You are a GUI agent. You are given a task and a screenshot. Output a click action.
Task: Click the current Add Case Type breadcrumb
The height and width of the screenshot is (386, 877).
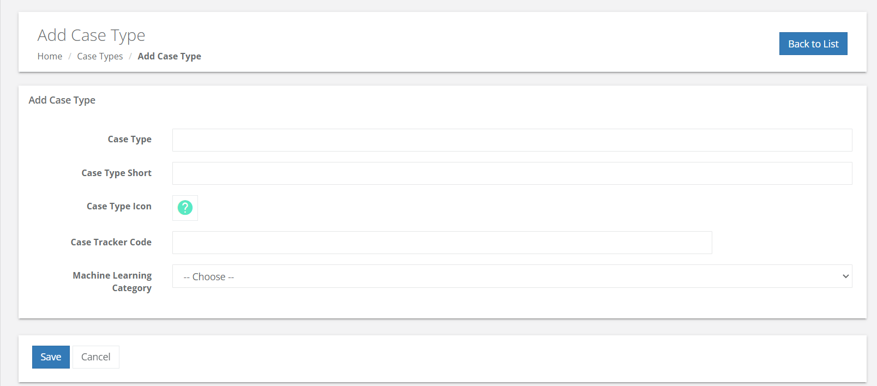(x=169, y=56)
